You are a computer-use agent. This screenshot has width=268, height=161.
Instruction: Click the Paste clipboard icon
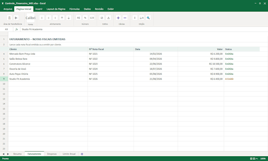[9, 18]
